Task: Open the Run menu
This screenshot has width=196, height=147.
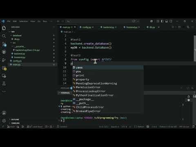Action: click(45, 21)
